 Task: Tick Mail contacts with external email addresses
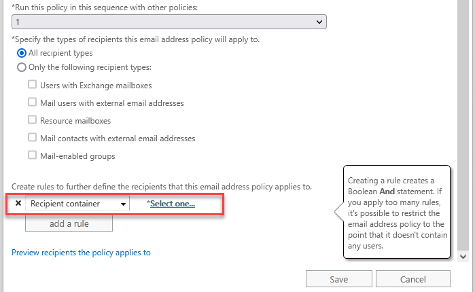coord(32,139)
